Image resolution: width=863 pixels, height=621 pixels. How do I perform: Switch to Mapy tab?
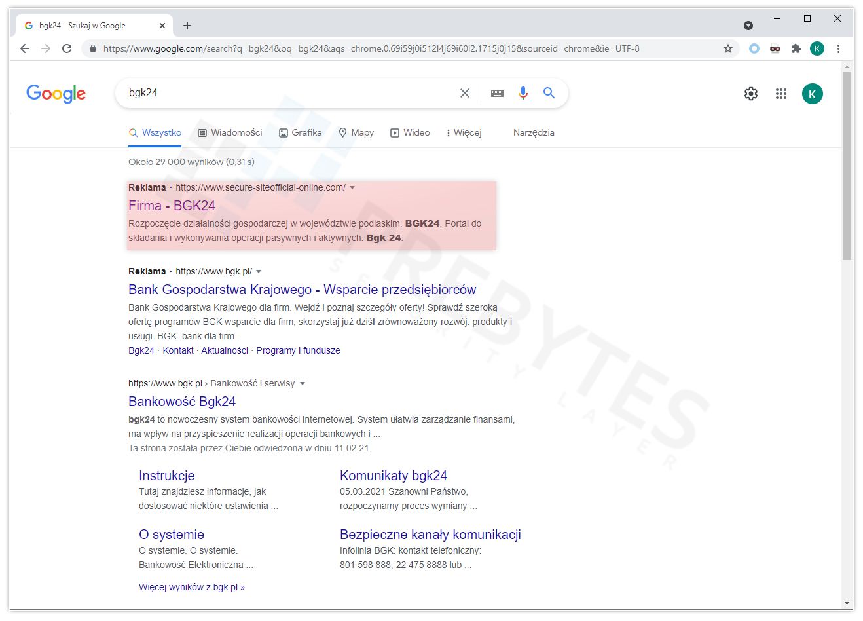[x=356, y=132]
